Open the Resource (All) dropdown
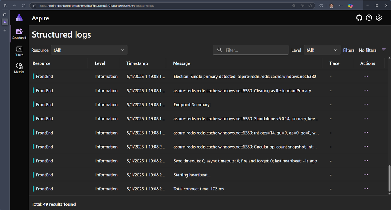The image size is (391, 210). coord(89,50)
